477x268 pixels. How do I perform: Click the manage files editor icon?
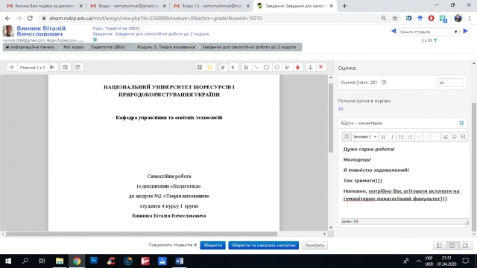(x=463, y=137)
